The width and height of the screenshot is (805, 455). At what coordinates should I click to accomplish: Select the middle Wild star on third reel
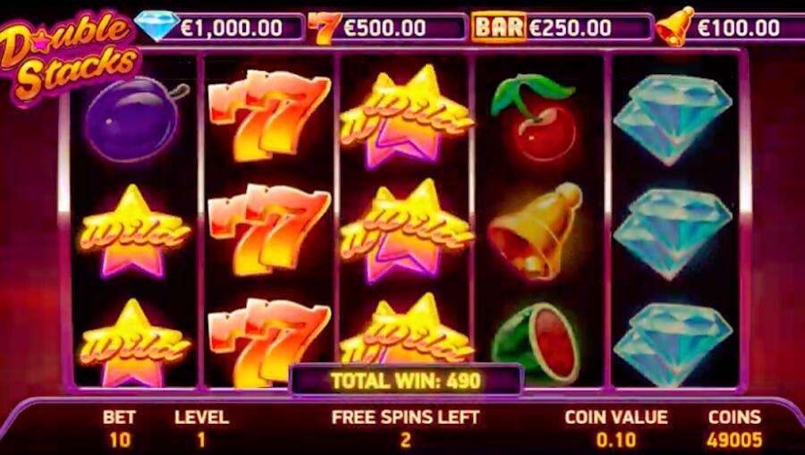[405, 232]
